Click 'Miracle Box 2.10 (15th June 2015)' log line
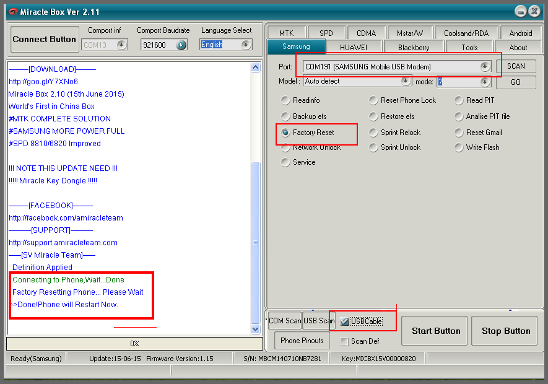The height and width of the screenshot is (384, 548). [x=66, y=94]
